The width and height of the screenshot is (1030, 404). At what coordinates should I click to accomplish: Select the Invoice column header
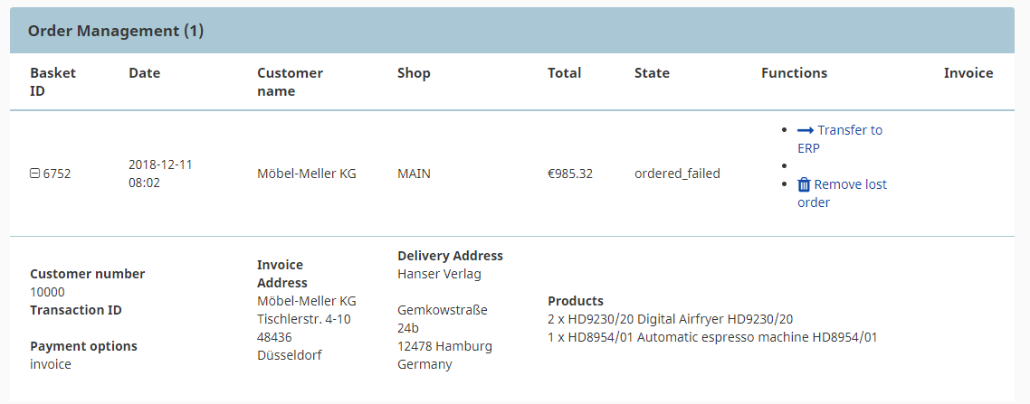pyautogui.click(x=968, y=73)
